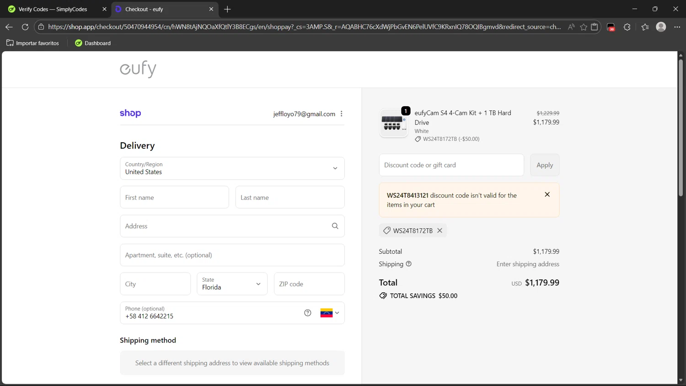The image size is (686, 386).
Task: Expand the Country/Region dropdown
Action: (232, 168)
